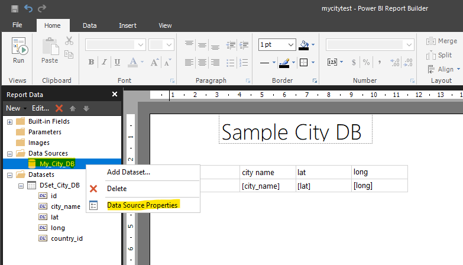The width and height of the screenshot is (463, 265).
Task: Run the report preview
Action: tap(18, 50)
